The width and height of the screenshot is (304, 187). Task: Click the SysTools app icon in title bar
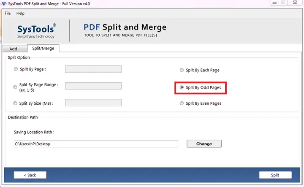click(x=4, y=3)
